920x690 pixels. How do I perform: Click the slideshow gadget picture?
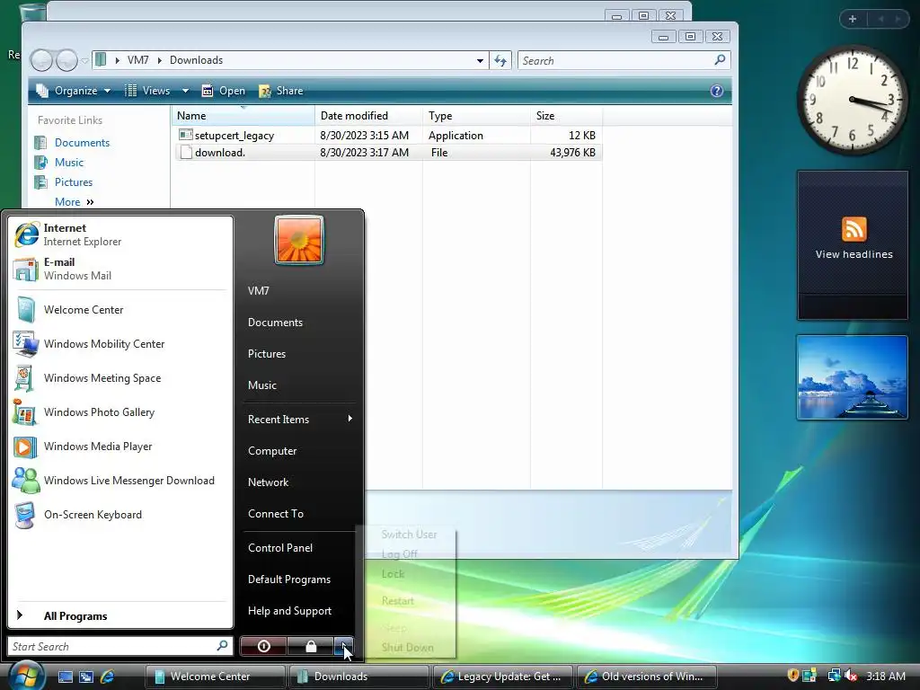tap(853, 377)
